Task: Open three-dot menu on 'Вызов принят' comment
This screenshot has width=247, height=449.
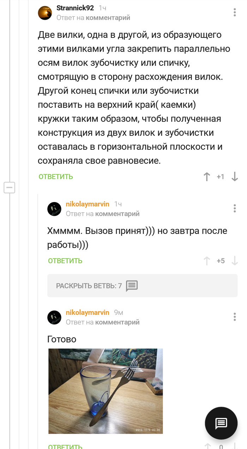Action: (x=235, y=208)
